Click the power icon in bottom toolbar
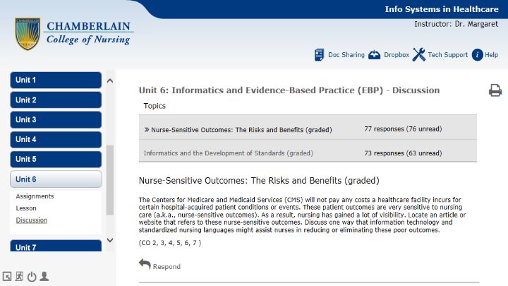 (32, 277)
